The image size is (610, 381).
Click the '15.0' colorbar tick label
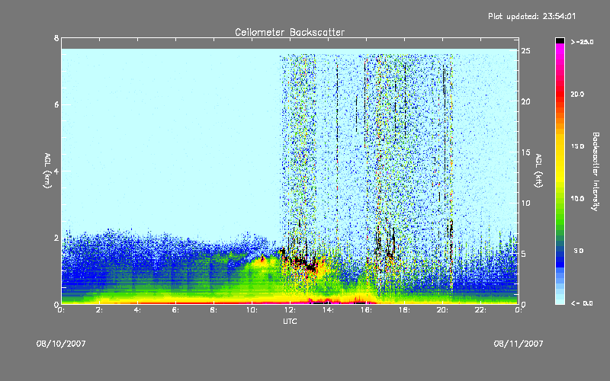coord(577,146)
